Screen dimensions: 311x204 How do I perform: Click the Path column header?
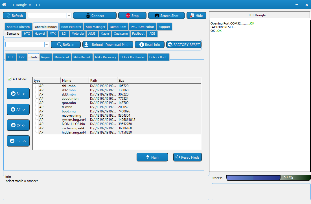103,80
